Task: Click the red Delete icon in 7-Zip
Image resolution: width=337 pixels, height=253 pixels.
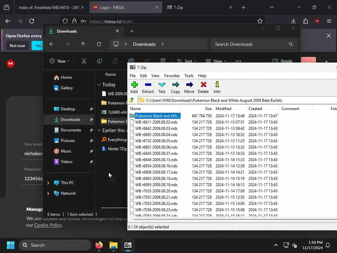Action: click(x=203, y=87)
